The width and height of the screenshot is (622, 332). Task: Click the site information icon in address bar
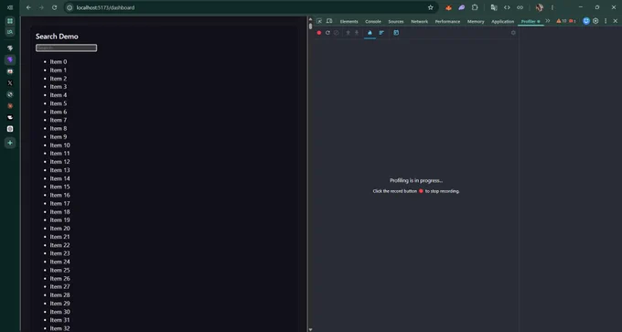pyautogui.click(x=70, y=7)
